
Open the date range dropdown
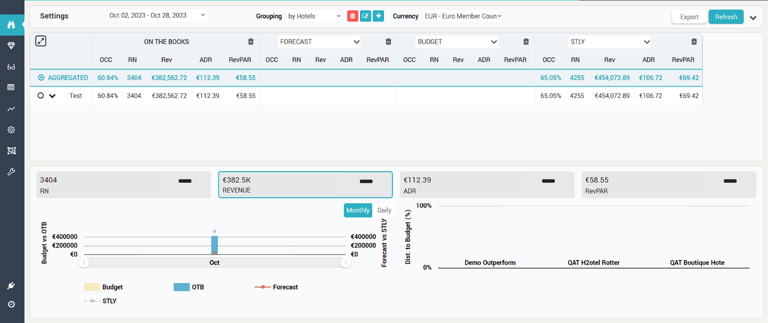point(157,15)
